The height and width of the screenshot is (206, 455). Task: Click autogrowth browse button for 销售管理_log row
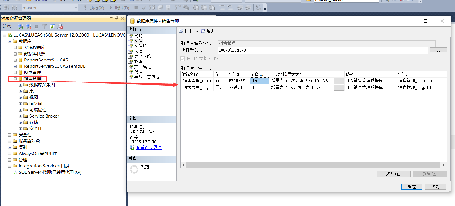tap(339, 88)
